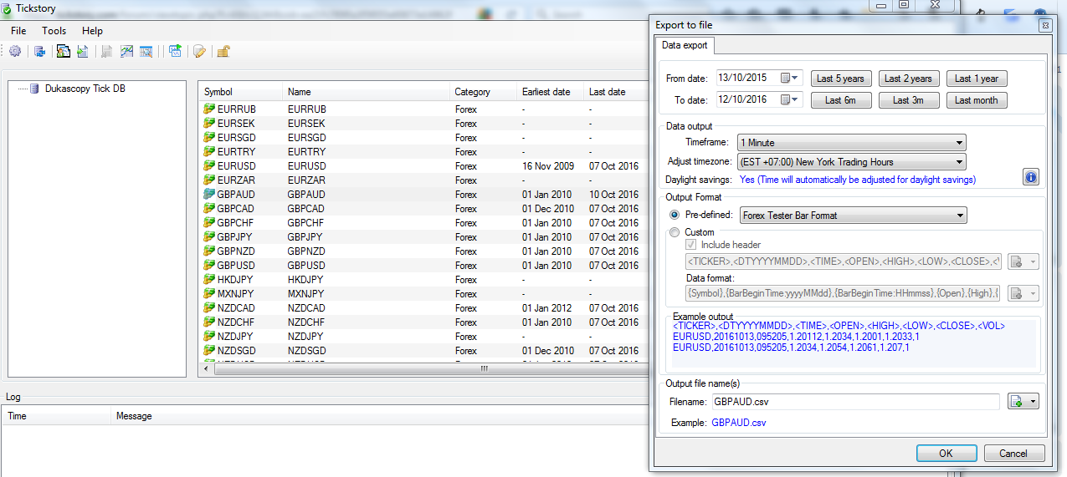This screenshot has height=477, width=1067.
Task: Click the export to file toolbar icon
Action: (82, 52)
